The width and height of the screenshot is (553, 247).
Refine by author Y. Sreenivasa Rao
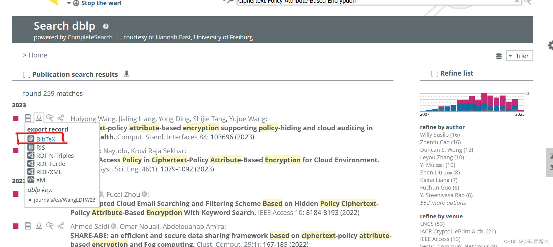pos(446,195)
